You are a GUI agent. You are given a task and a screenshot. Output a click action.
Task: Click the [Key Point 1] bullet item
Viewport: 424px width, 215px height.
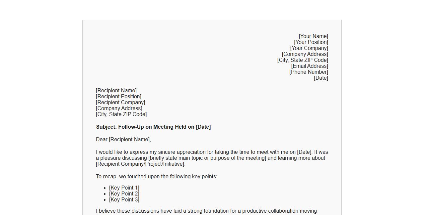pos(124,188)
